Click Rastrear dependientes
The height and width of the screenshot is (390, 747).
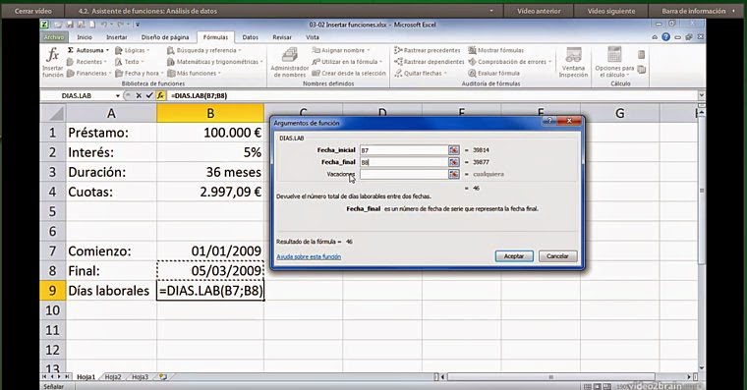click(430, 62)
